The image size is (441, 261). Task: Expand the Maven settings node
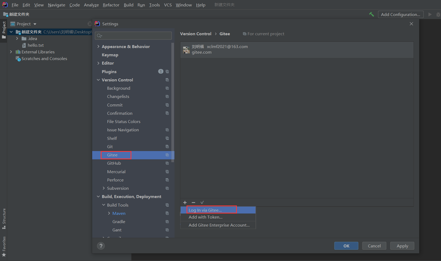[109, 213]
